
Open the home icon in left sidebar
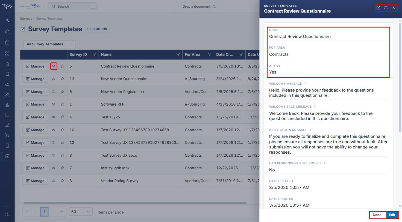(7, 31)
